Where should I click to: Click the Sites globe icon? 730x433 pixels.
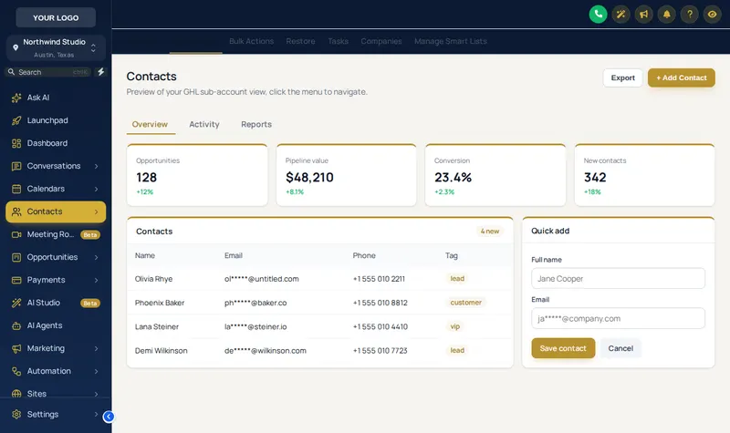point(16,394)
